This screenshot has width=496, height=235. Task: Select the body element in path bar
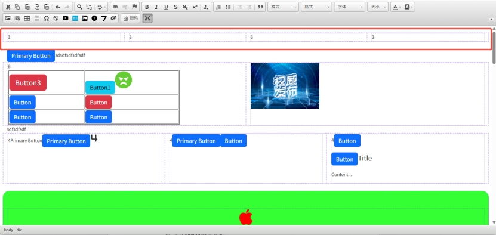point(8,230)
